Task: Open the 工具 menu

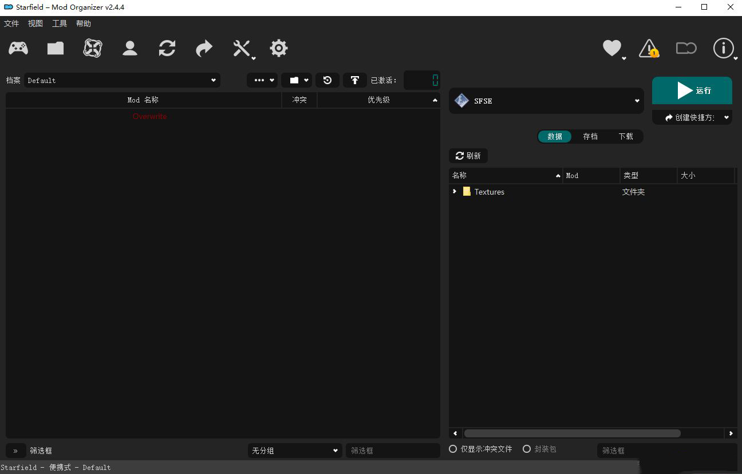Action: pyautogui.click(x=60, y=23)
